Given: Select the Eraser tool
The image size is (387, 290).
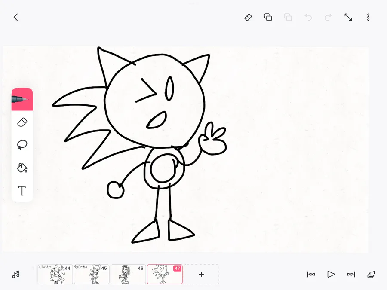Looking at the screenshot, I should (x=22, y=122).
